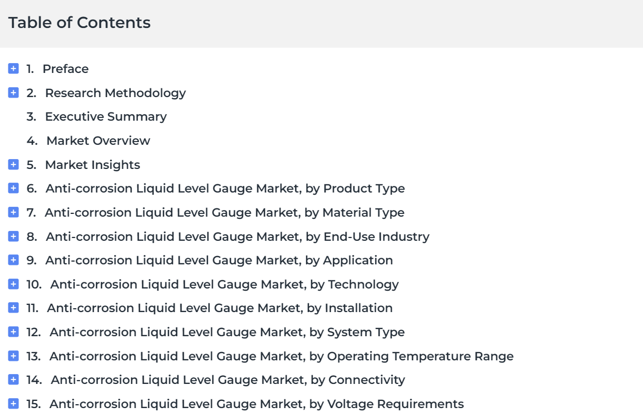Click plus icon beside by End-Use Industry
The height and width of the screenshot is (413, 643).
point(13,236)
